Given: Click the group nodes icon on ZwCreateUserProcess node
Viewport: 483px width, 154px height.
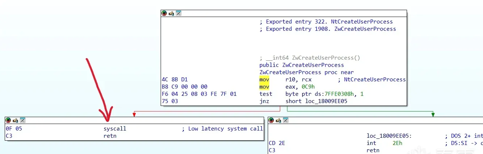Looking at the screenshot, I should [x=178, y=13].
